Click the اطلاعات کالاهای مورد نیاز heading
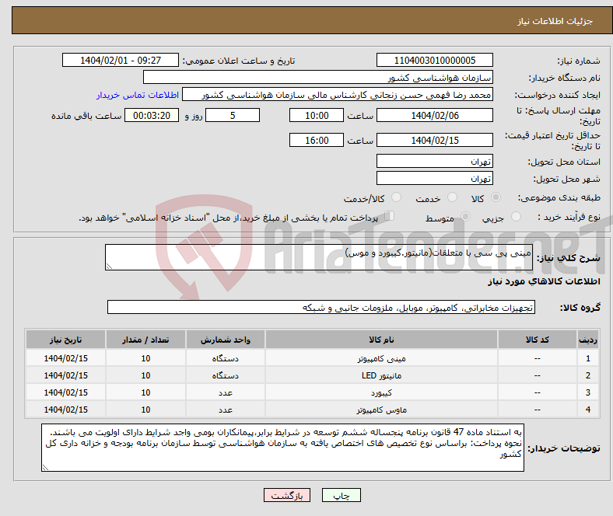The height and width of the screenshot is (516, 613). [544, 281]
